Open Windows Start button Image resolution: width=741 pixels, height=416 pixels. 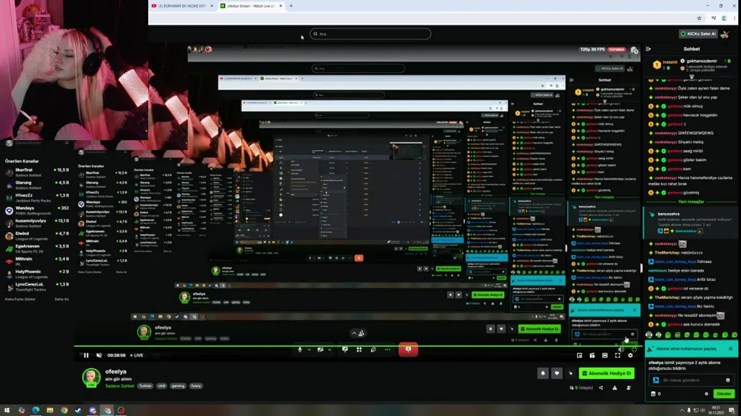point(8,411)
